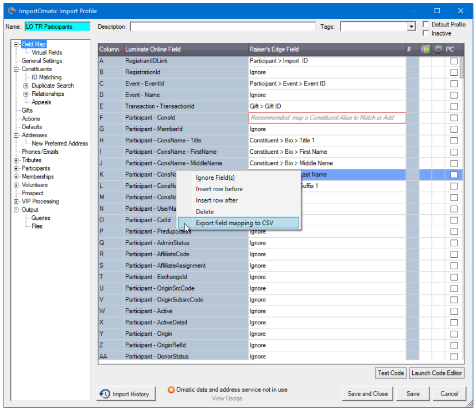Click the dictionary books icon in the grid header
This screenshot has width=476, height=410.
[x=425, y=49]
